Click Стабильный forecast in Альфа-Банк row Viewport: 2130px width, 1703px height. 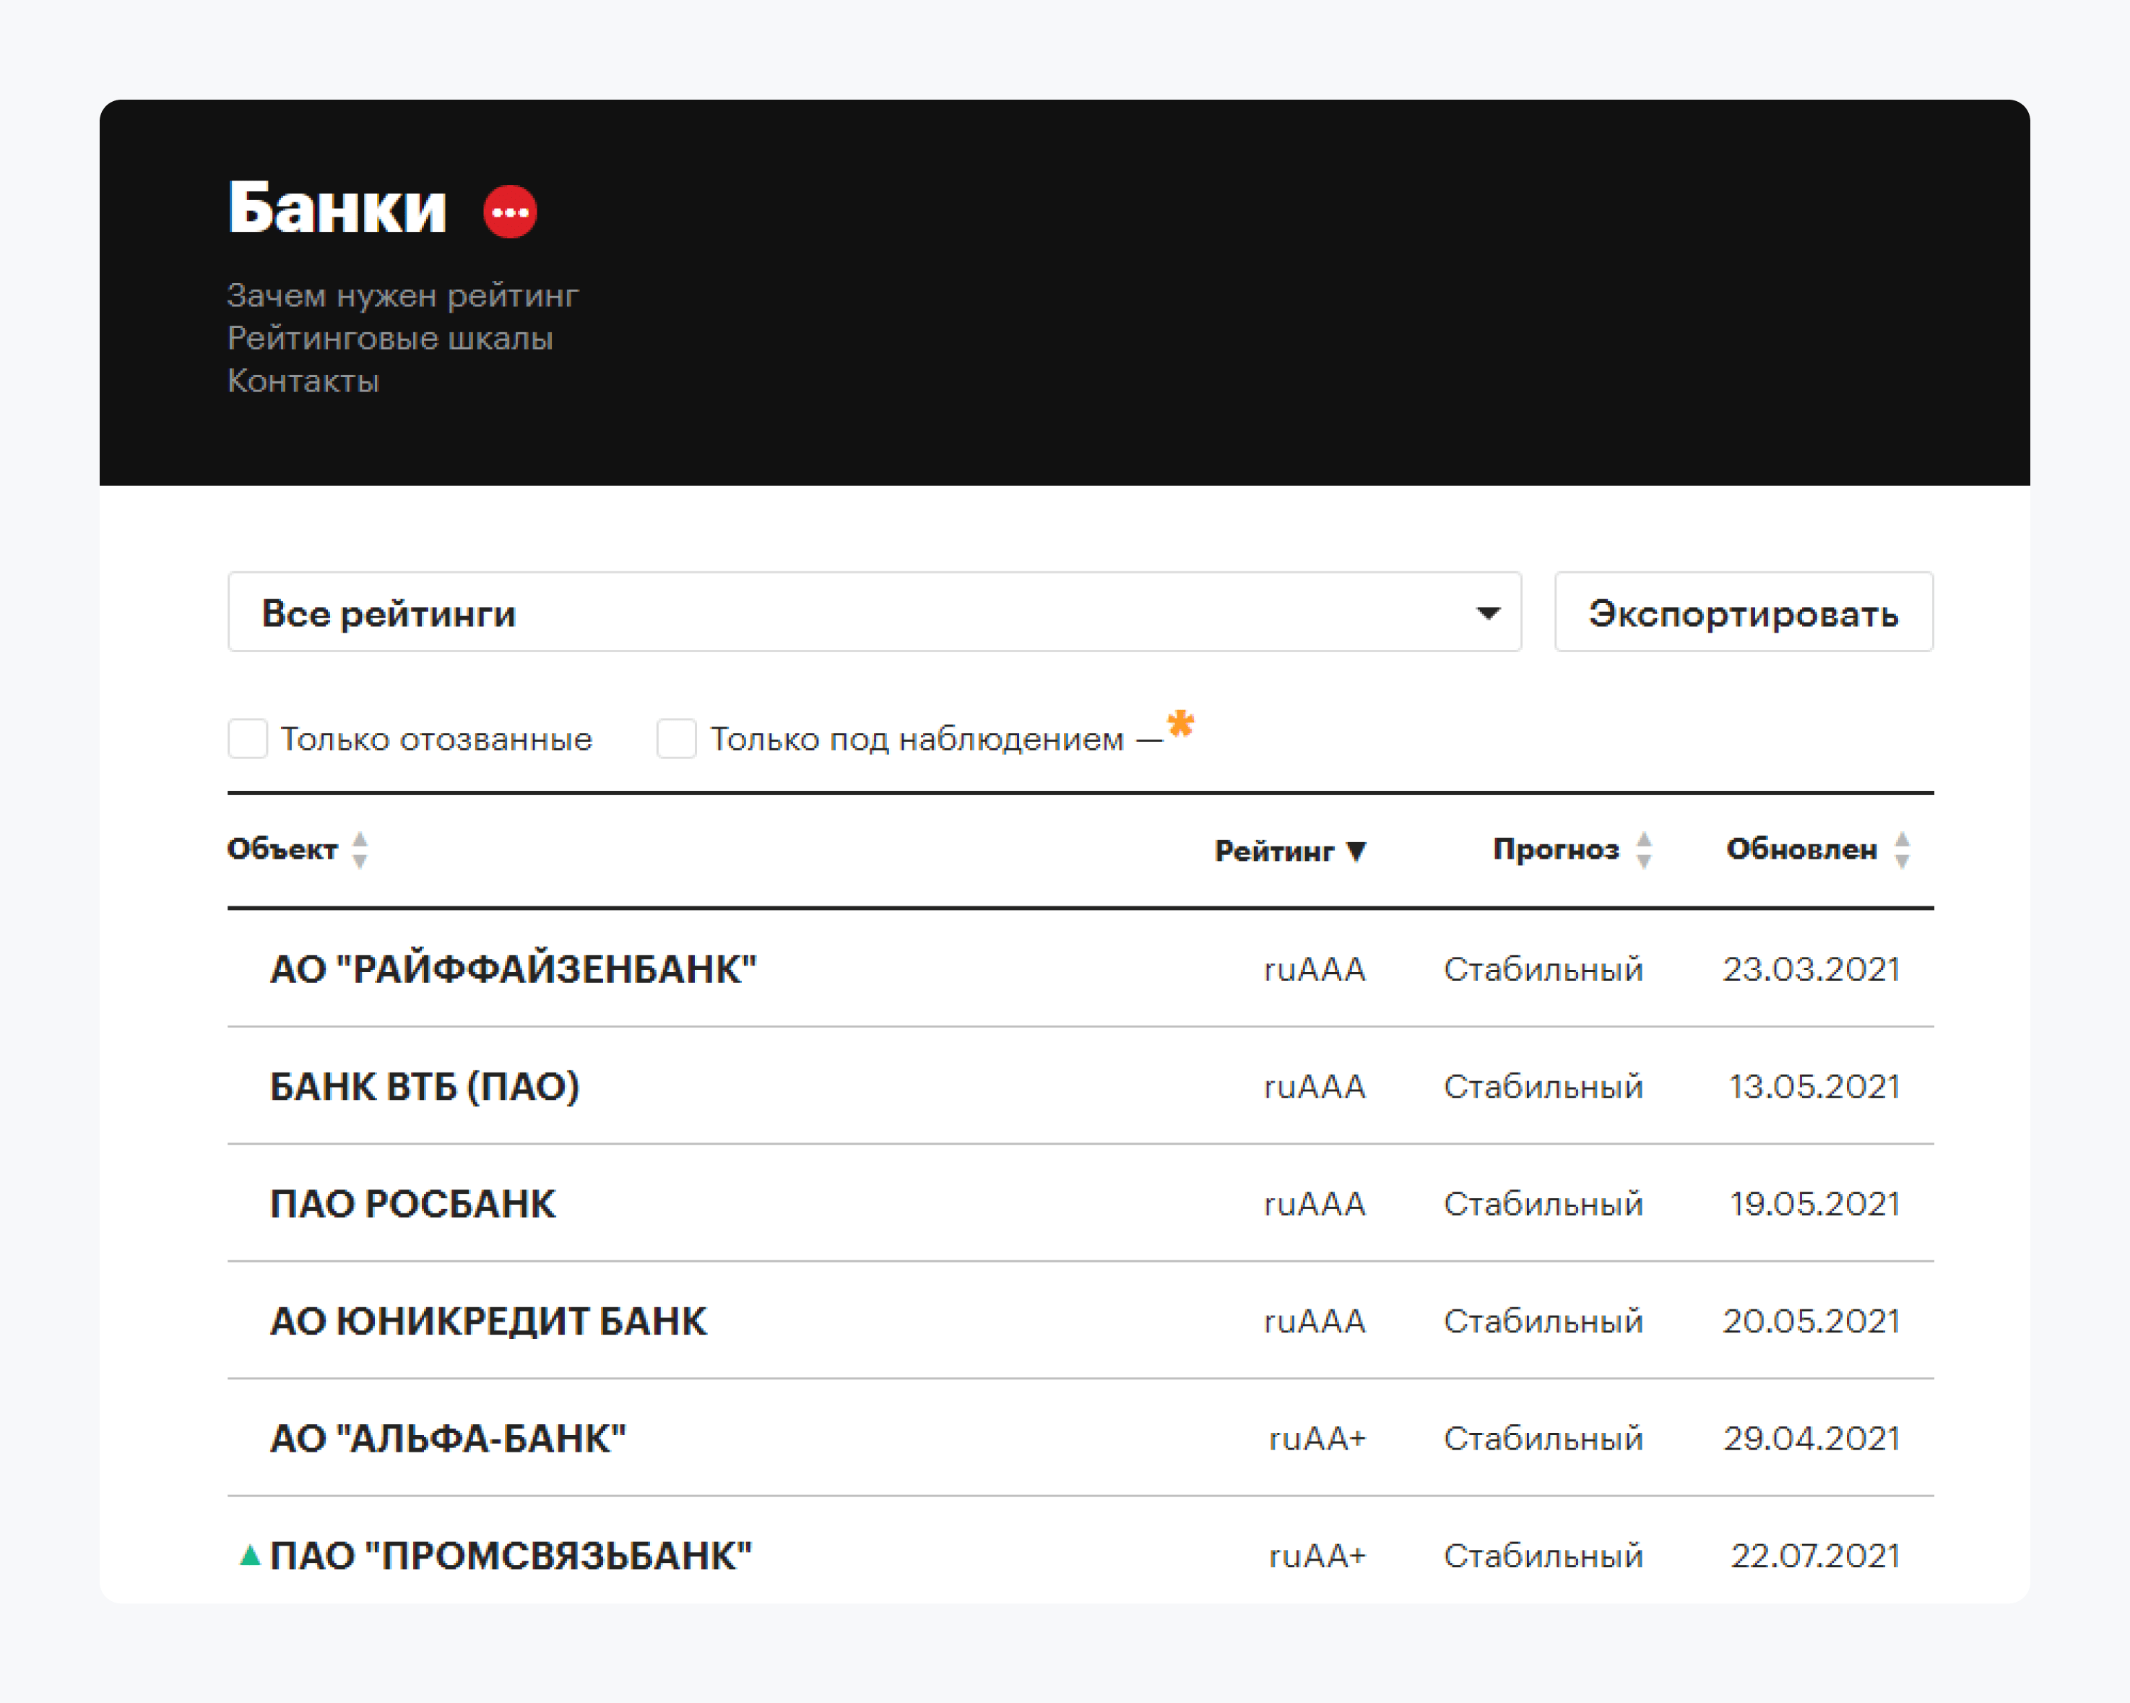1544,1438
